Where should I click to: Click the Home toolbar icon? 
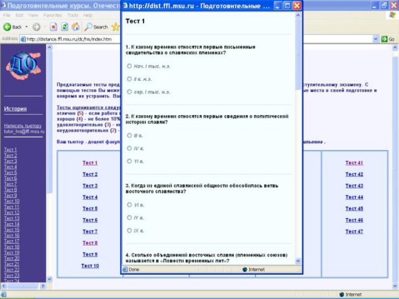click(75, 27)
